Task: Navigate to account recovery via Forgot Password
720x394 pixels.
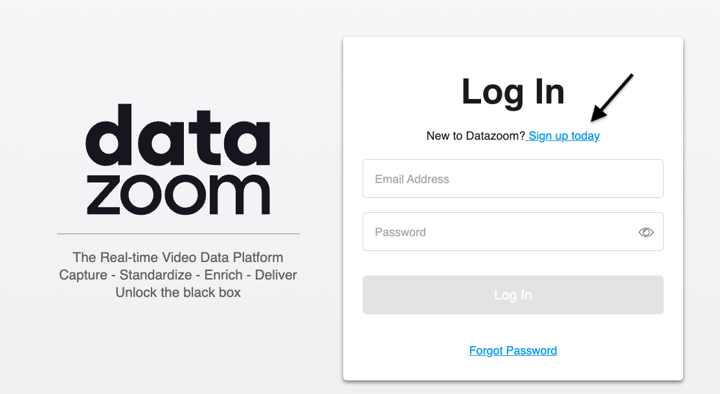Action: click(x=513, y=350)
